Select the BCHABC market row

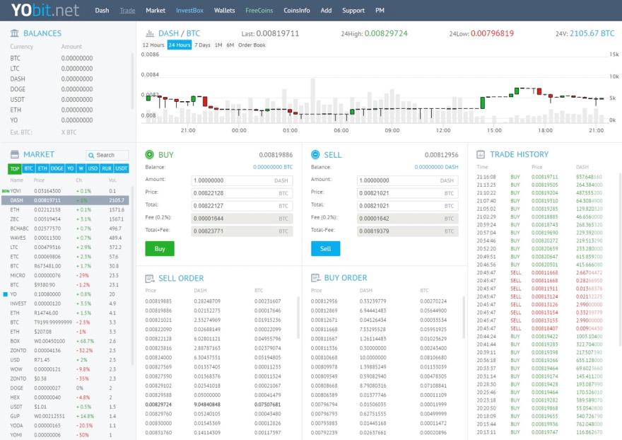66,228
